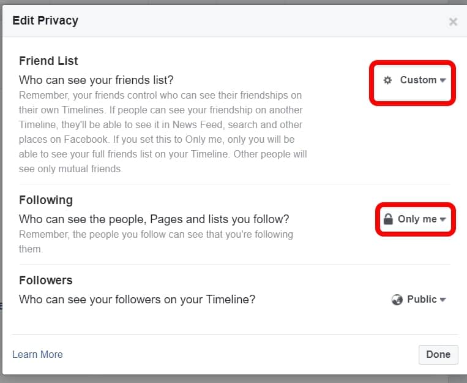Close the Edit Privacy dialog
The width and height of the screenshot is (467, 383).
tap(453, 22)
